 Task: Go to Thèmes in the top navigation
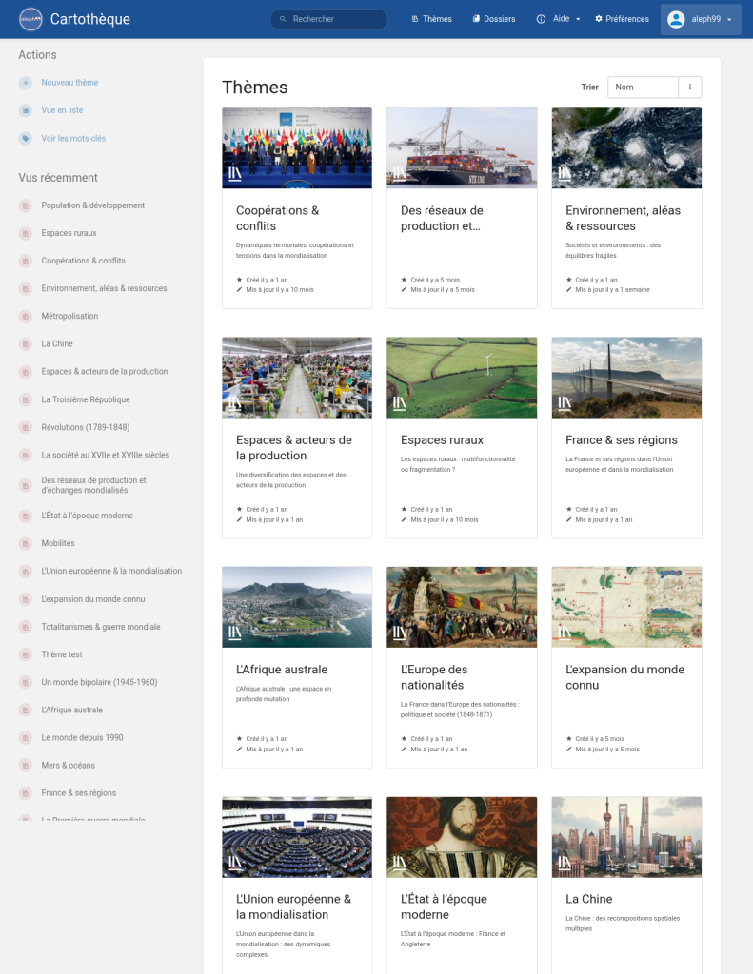[x=431, y=19]
